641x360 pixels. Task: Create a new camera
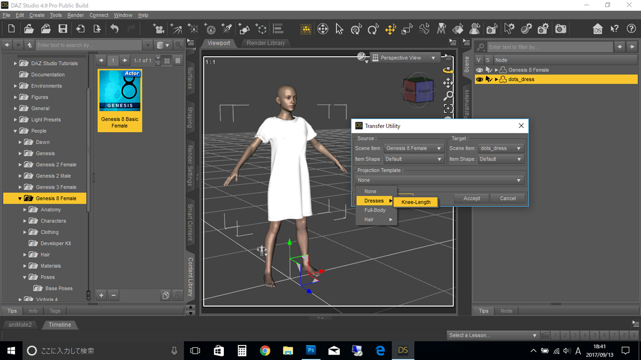tap(158, 29)
